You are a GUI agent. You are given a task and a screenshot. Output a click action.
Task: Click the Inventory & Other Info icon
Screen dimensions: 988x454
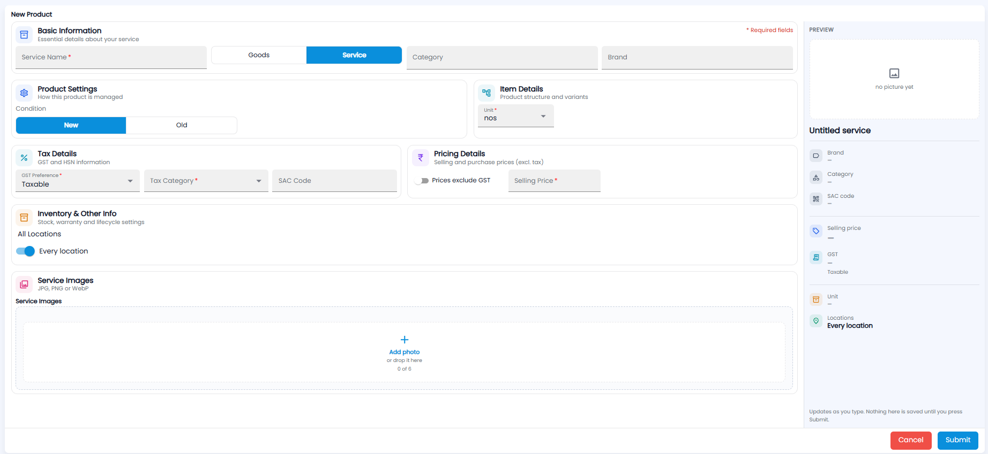24,218
